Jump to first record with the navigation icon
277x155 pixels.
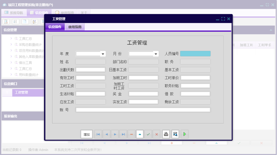pos(98,134)
